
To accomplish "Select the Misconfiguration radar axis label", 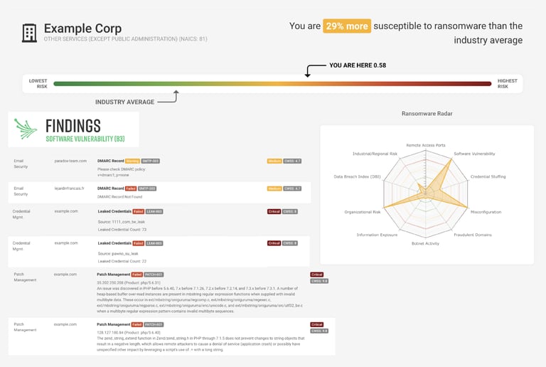I will point(486,212).
